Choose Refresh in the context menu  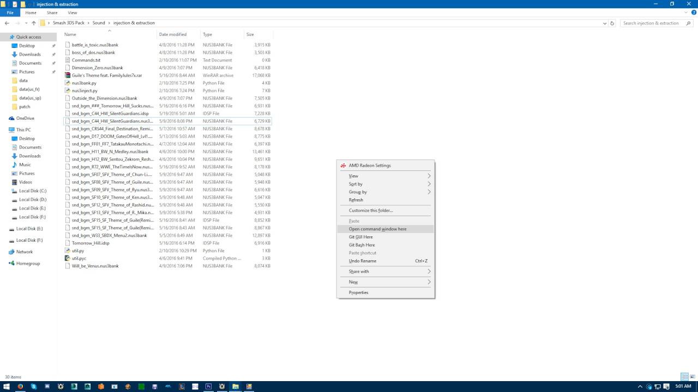coord(386,200)
